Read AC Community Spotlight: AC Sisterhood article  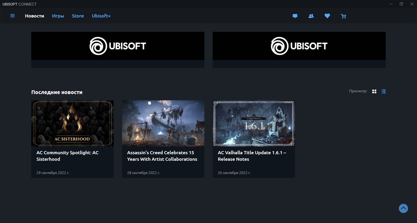tap(68, 156)
